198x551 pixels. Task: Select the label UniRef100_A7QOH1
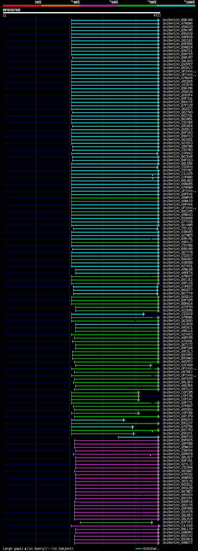pos(178,341)
